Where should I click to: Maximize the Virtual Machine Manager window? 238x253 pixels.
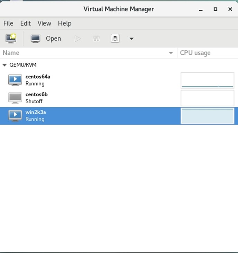pyautogui.click(x=216, y=9)
